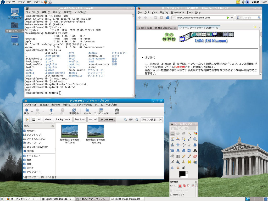Switch to the Test Page for the Apache tab

pos(157,28)
